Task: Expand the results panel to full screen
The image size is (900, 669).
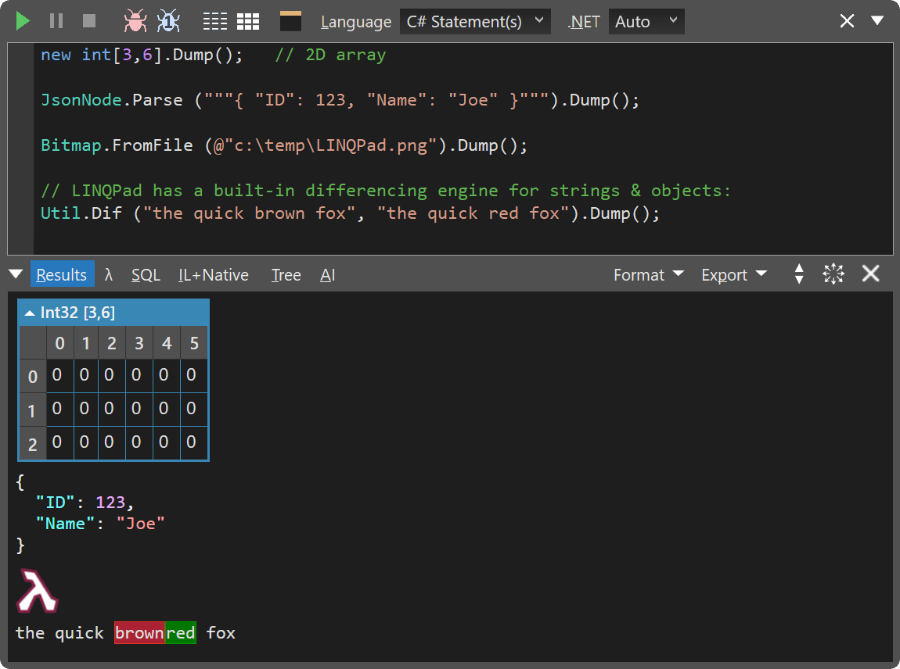Action: coord(833,274)
